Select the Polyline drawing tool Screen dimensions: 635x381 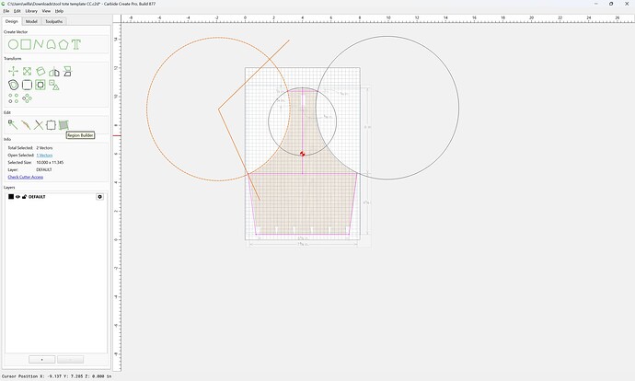(39, 44)
